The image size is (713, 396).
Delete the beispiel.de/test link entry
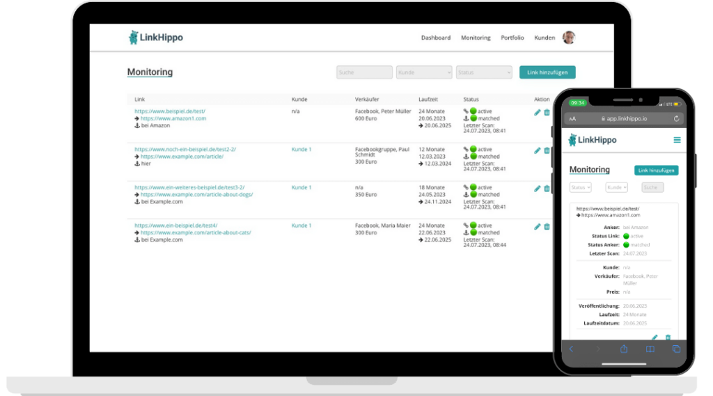pos(547,112)
